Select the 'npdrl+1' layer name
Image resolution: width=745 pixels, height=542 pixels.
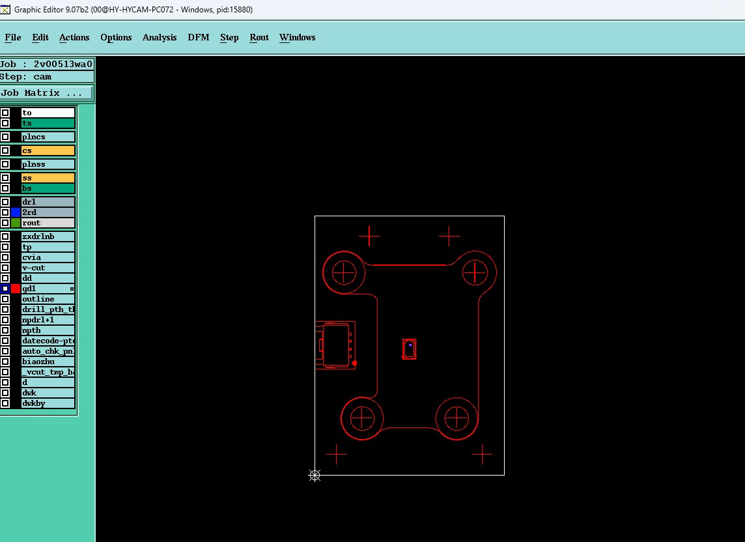pyautogui.click(x=48, y=320)
